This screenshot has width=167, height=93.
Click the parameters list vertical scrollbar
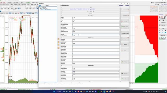[120, 26]
